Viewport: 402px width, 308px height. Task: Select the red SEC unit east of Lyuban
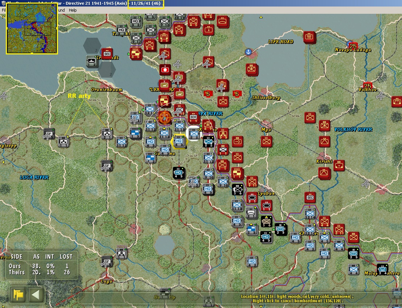point(310,197)
